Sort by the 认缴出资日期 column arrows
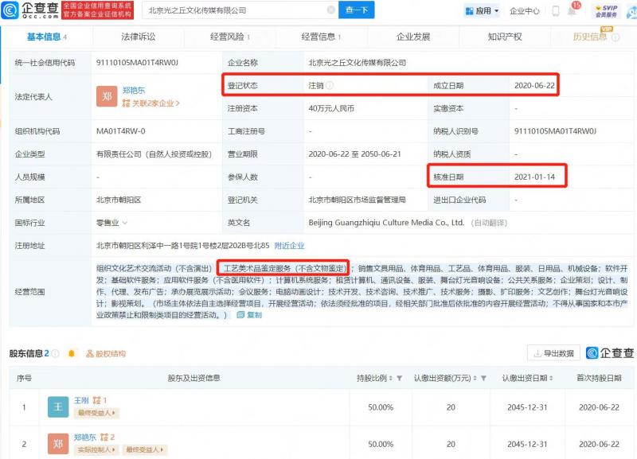 [551, 378]
